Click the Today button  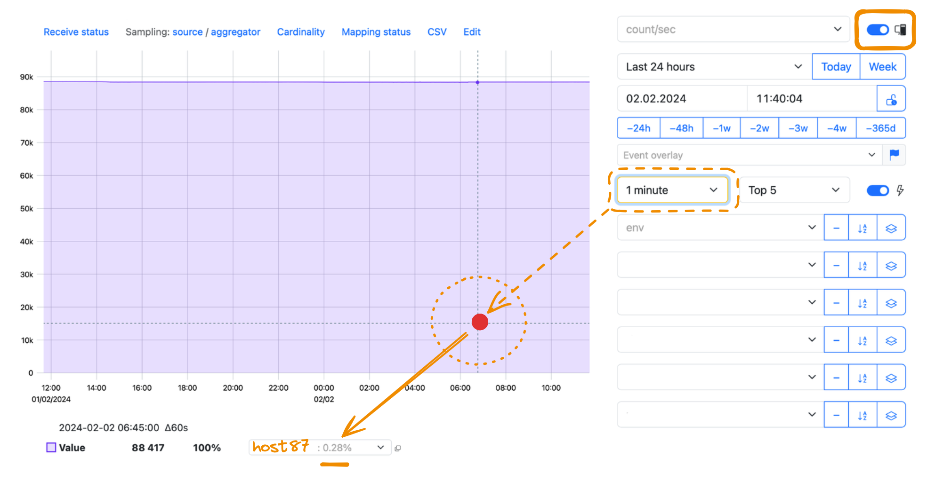click(836, 67)
